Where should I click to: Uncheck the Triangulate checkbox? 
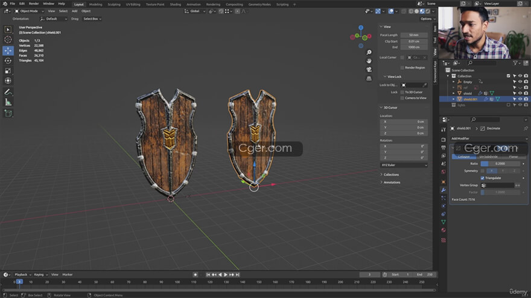[x=482, y=178]
